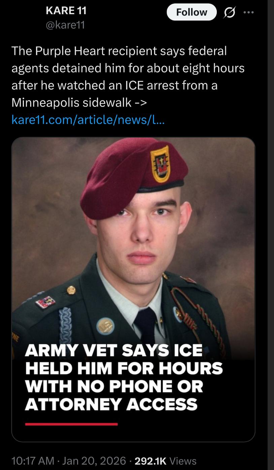Open the three-dot more options menu
274x470 pixels.
pos(248,12)
